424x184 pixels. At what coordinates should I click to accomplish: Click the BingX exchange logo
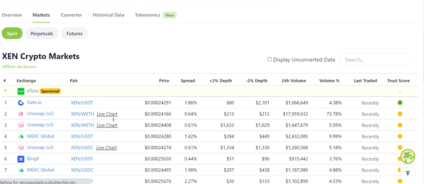point(21,159)
